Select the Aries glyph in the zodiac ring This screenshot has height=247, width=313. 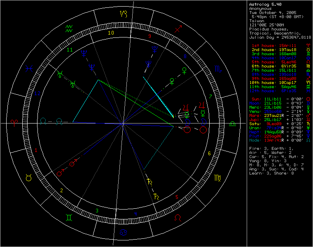click(14, 123)
